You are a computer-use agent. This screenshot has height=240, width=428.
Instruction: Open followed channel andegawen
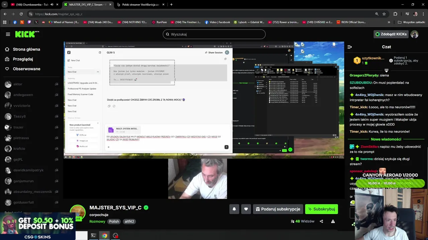click(x=24, y=95)
